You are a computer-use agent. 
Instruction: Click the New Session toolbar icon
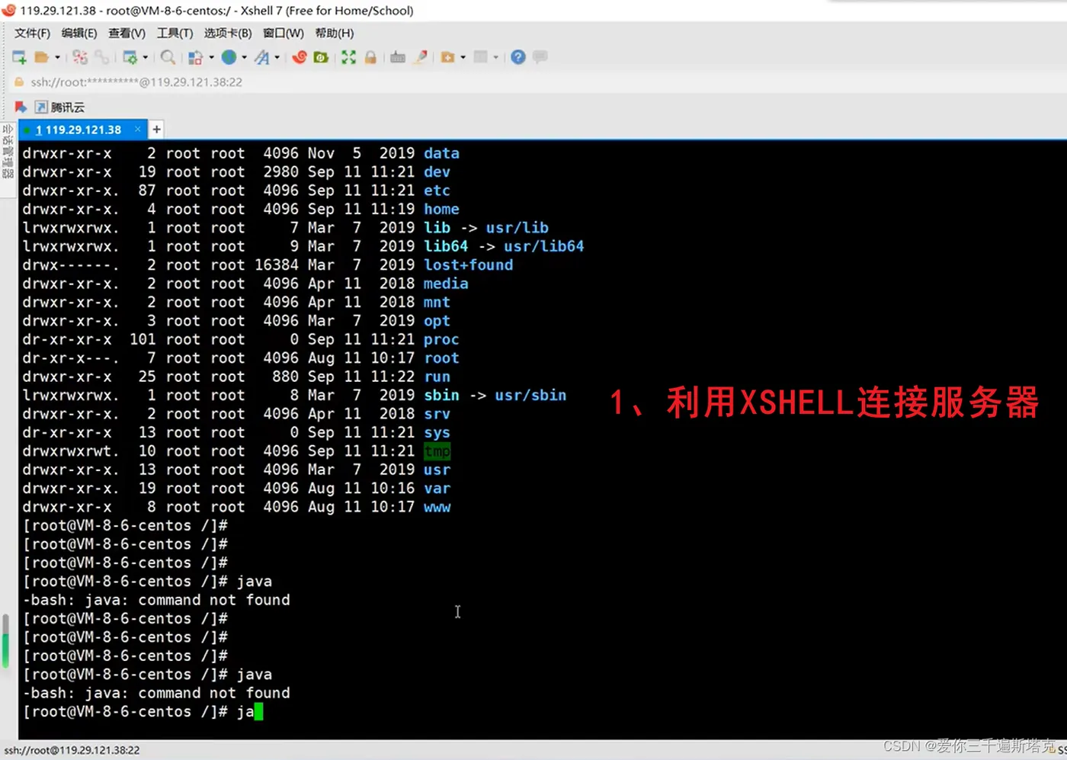(x=19, y=57)
